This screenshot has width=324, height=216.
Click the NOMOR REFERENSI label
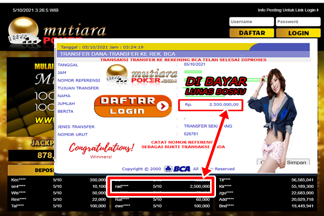click(x=79, y=80)
